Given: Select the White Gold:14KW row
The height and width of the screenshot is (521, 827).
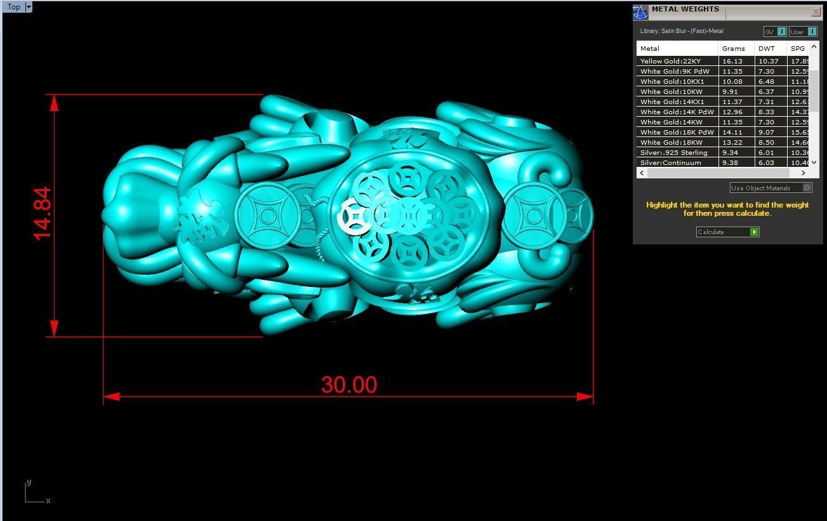Looking at the screenshot, I should (723, 122).
